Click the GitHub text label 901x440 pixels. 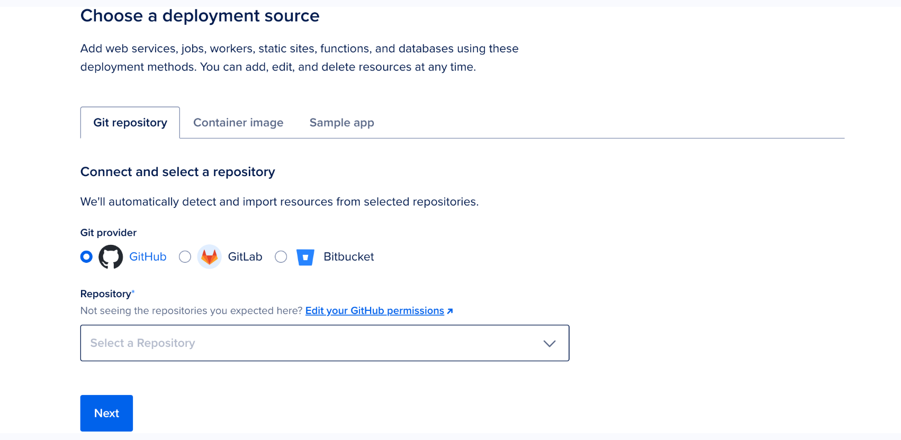click(148, 257)
